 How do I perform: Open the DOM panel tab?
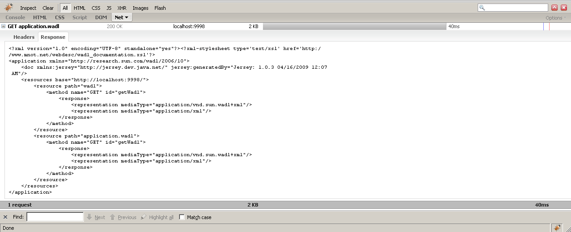pyautogui.click(x=101, y=17)
